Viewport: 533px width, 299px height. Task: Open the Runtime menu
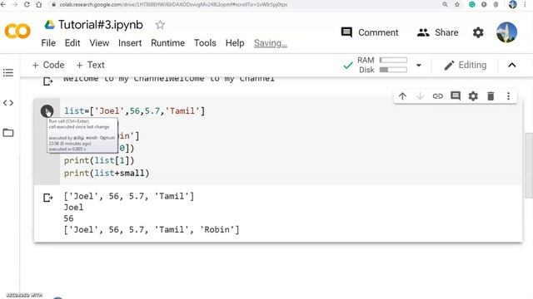[168, 43]
